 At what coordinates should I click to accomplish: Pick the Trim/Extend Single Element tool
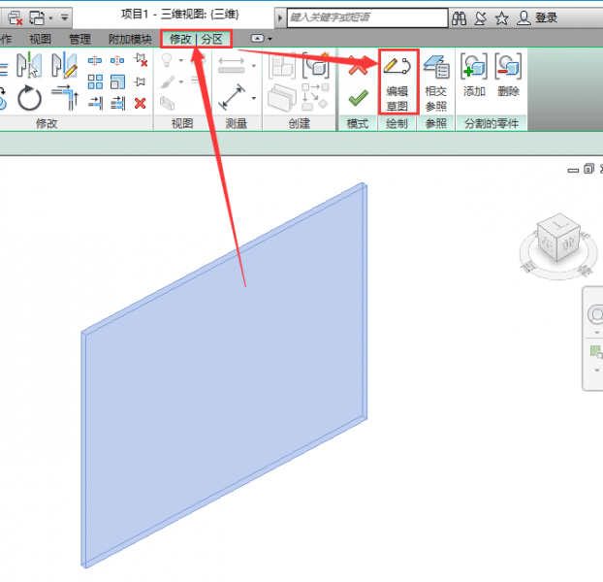(x=95, y=103)
